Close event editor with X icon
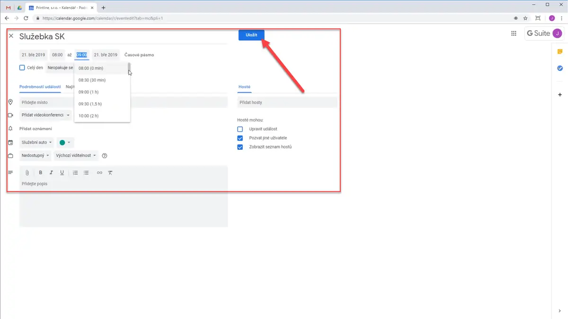The height and width of the screenshot is (319, 568). tap(11, 36)
